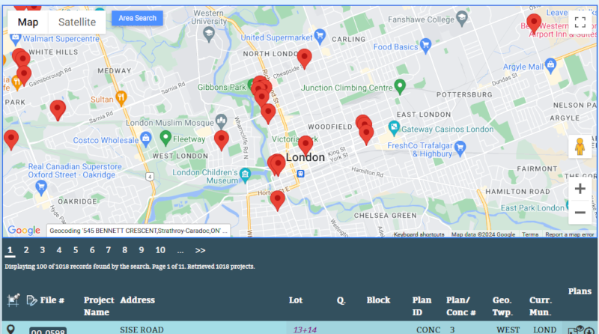Go to results page 3
The image size is (599, 334).
click(x=43, y=250)
